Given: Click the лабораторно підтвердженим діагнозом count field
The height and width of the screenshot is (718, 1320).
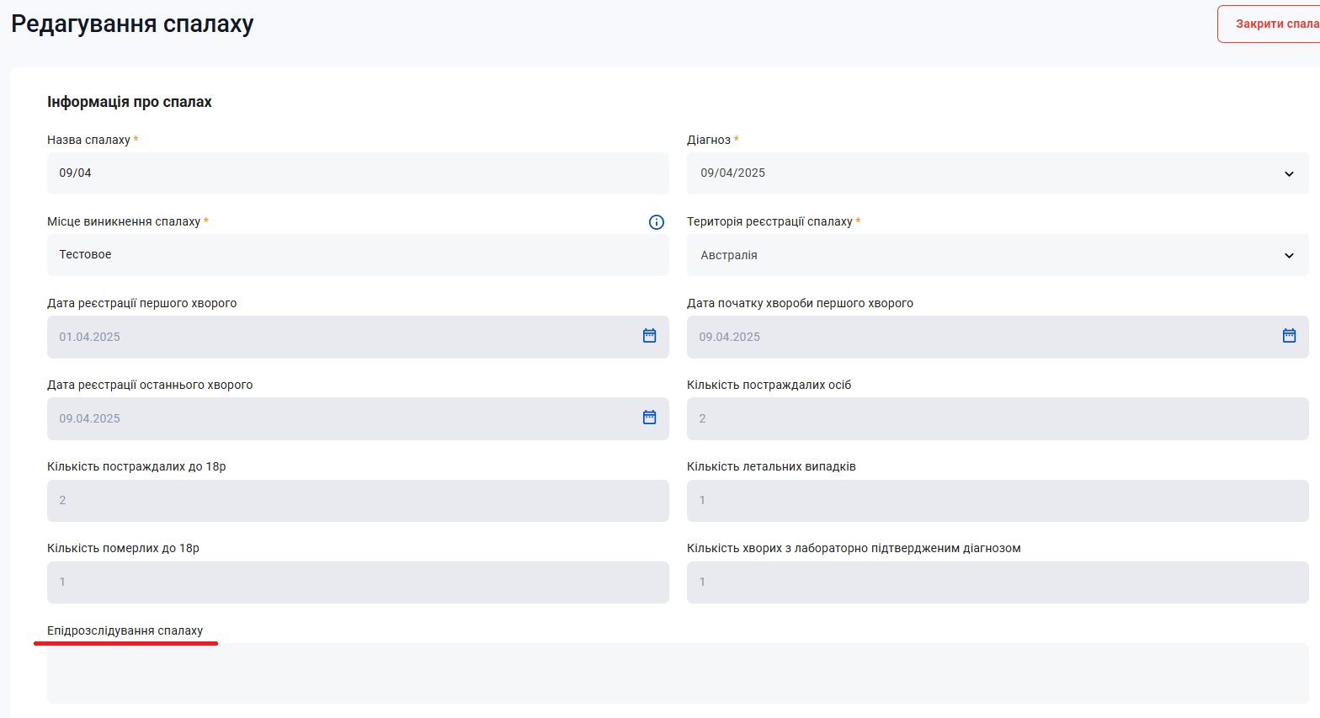Looking at the screenshot, I should coord(998,582).
